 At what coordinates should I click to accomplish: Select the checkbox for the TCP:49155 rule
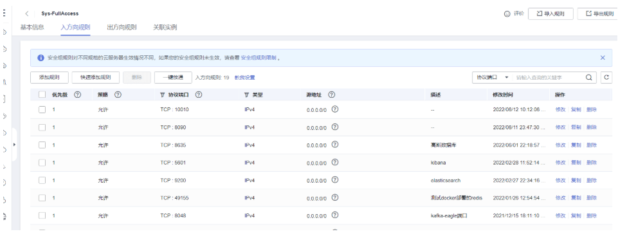pos(42,197)
